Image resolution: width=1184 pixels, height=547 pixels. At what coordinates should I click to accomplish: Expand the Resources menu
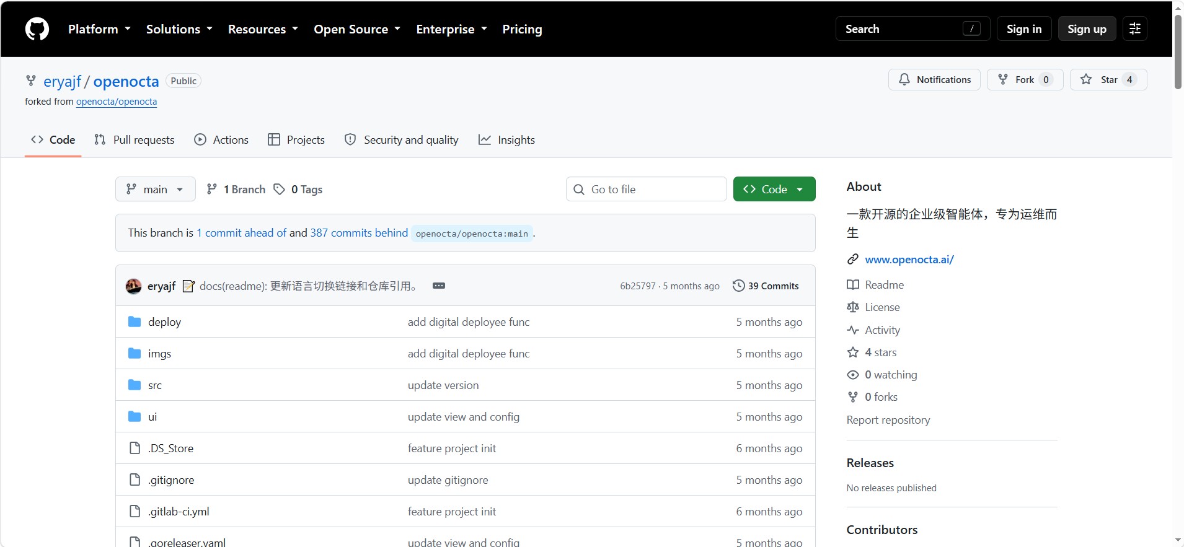click(263, 29)
